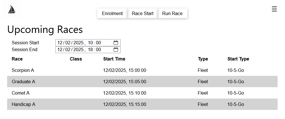
Task: Select the Graduate A race row
Action: 142,82
